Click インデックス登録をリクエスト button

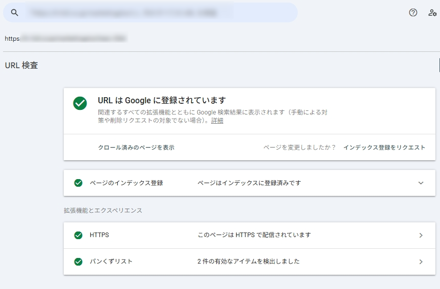pyautogui.click(x=384, y=148)
